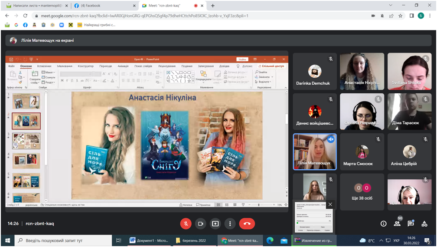Switch to the Facebook browser tab
The width and height of the screenshot is (437, 247).
(x=104, y=6)
